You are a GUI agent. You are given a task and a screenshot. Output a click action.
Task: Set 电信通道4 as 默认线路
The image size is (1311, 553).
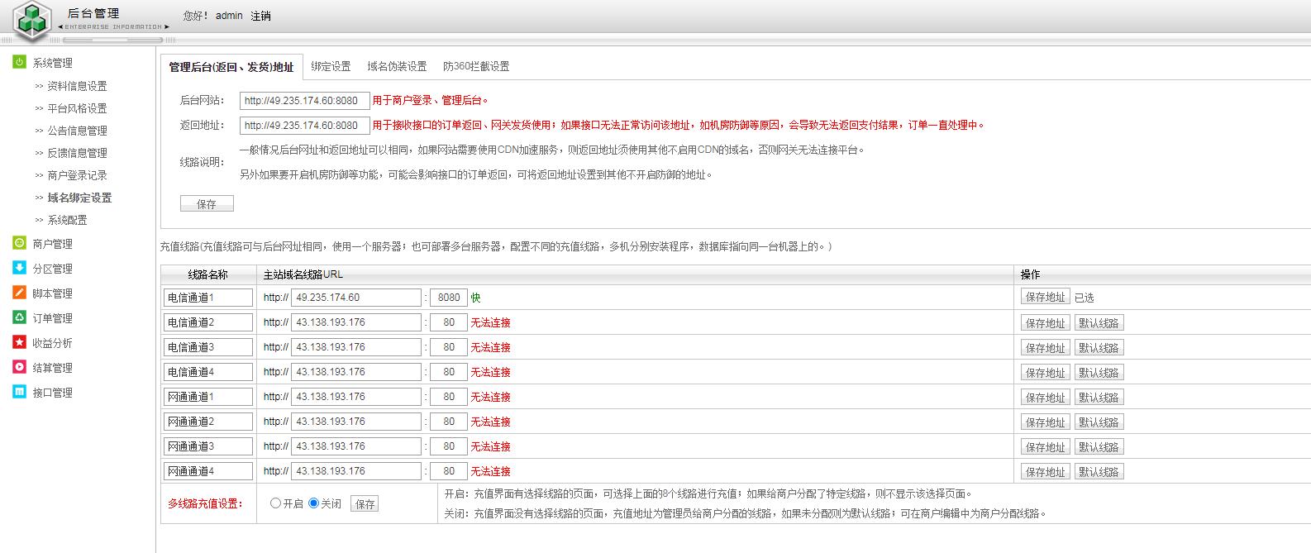pos(1099,373)
